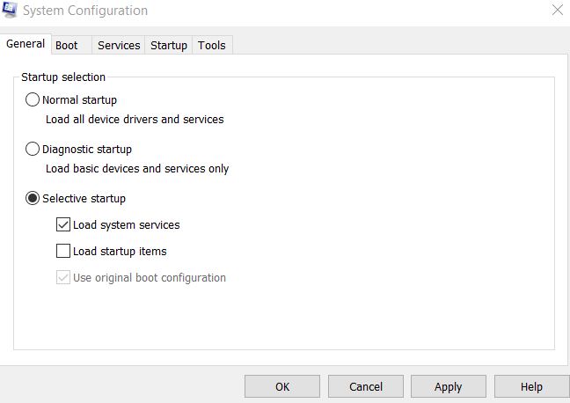Image resolution: width=570 pixels, height=403 pixels.
Task: Confirm changes with the OK button
Action: pyautogui.click(x=282, y=386)
